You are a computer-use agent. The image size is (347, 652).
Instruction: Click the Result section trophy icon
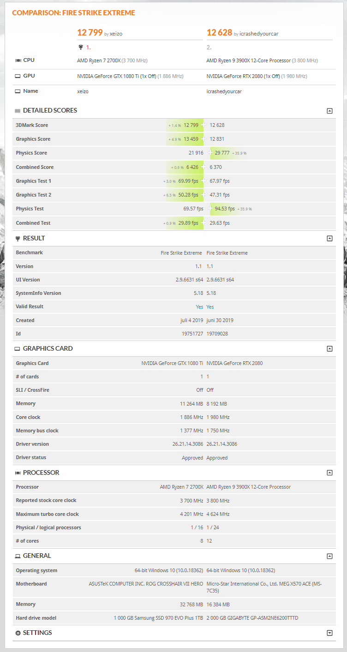18,239
